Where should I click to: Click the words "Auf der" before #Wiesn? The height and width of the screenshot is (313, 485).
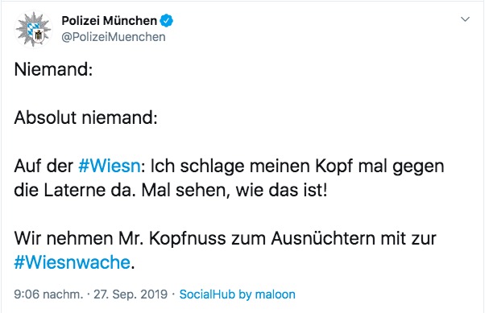(44, 166)
